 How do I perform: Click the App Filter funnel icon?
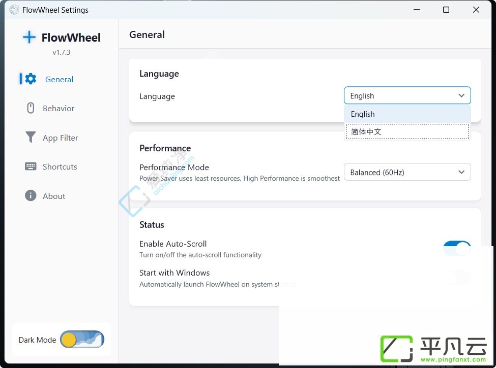(x=31, y=137)
